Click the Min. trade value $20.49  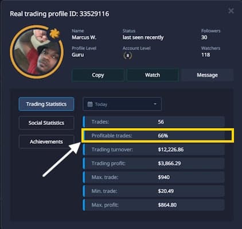tap(166, 191)
